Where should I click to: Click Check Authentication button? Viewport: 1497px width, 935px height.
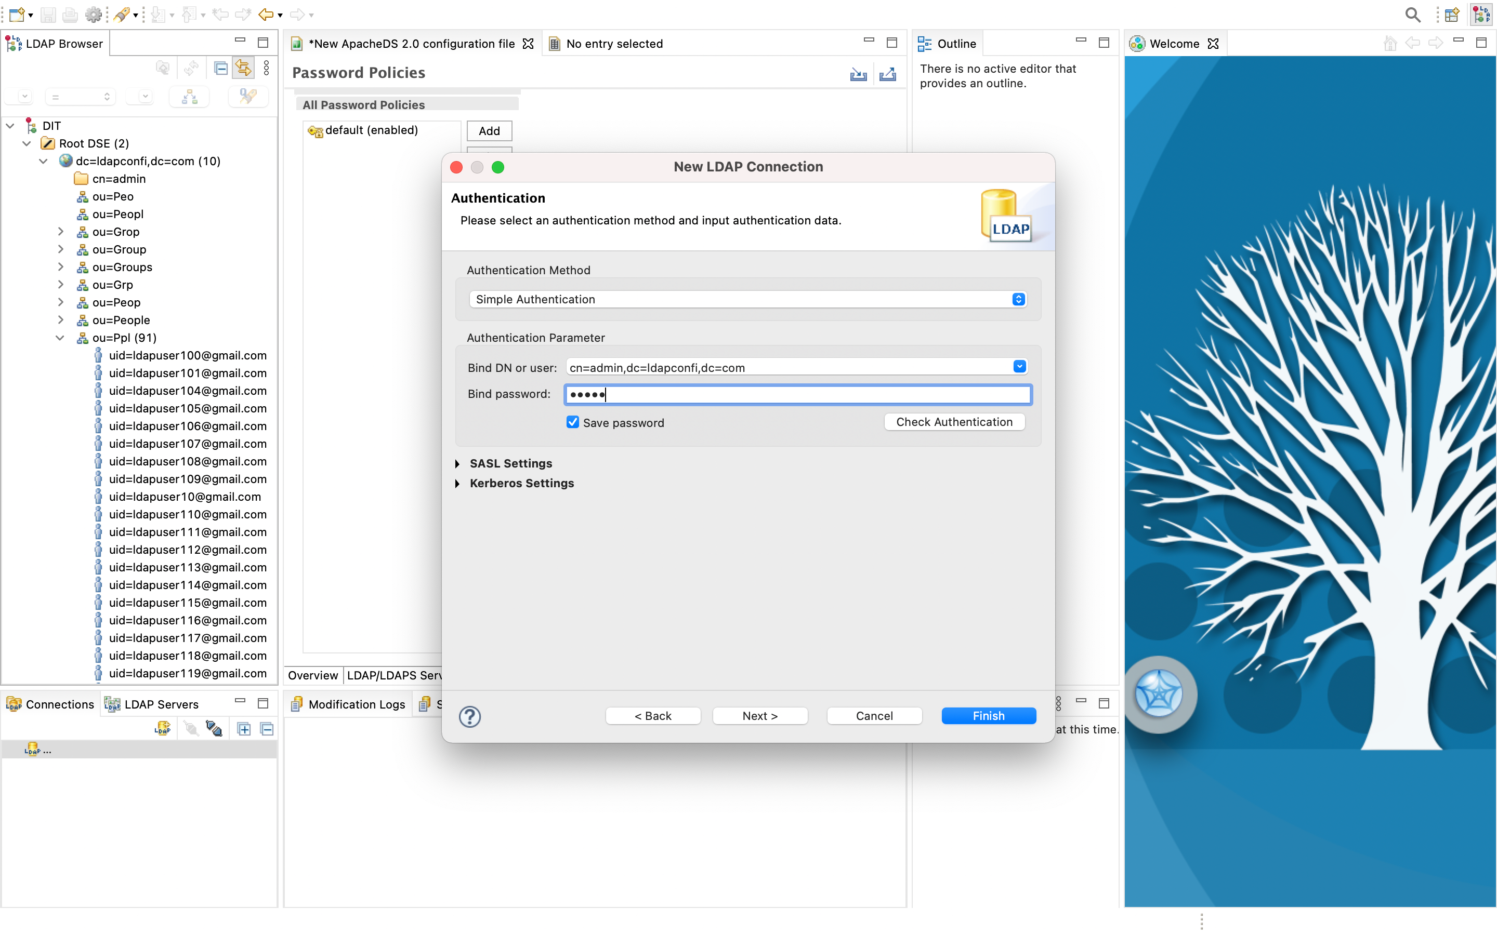pyautogui.click(x=954, y=422)
